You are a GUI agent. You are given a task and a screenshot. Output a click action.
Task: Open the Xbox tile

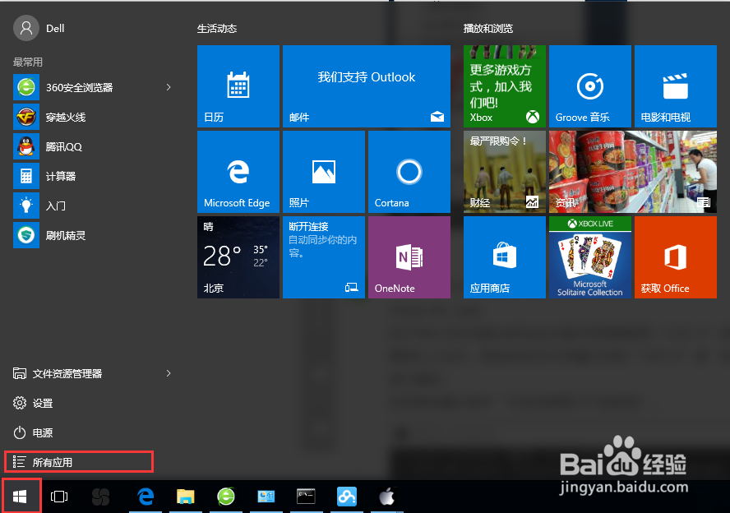[505, 86]
